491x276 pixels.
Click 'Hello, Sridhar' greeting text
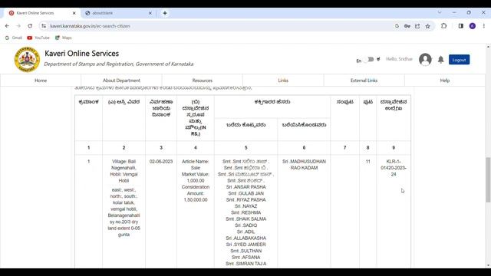click(399, 59)
